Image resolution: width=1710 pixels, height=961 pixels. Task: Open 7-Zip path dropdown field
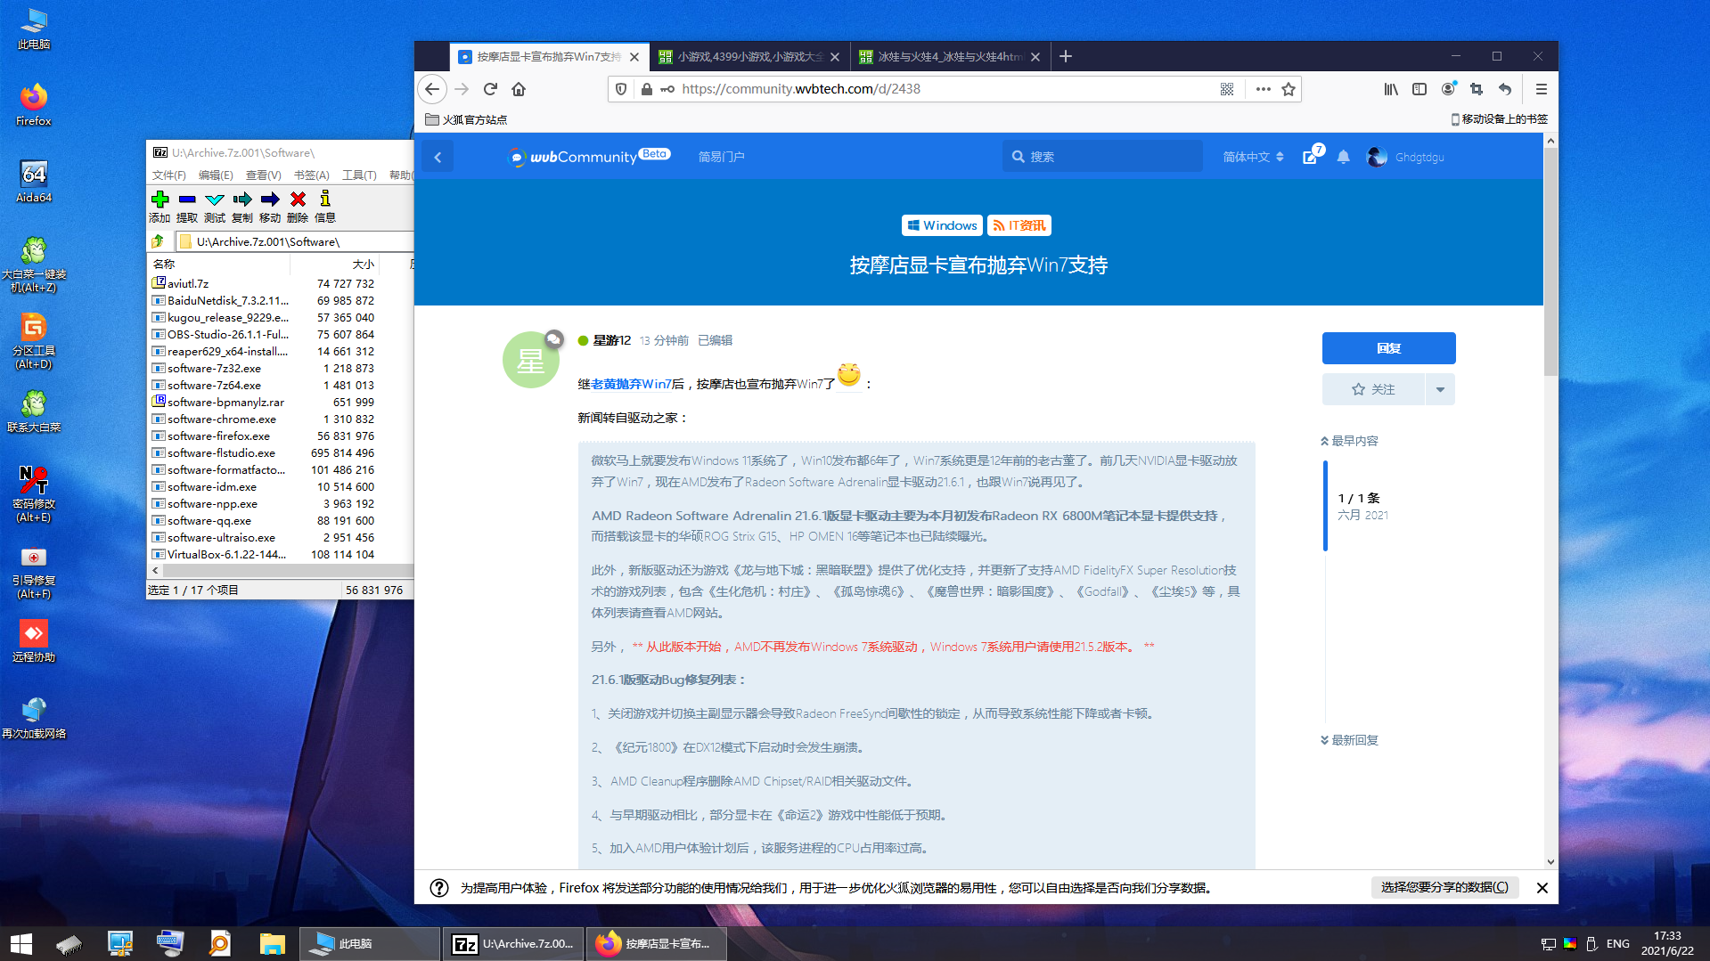[x=294, y=241]
